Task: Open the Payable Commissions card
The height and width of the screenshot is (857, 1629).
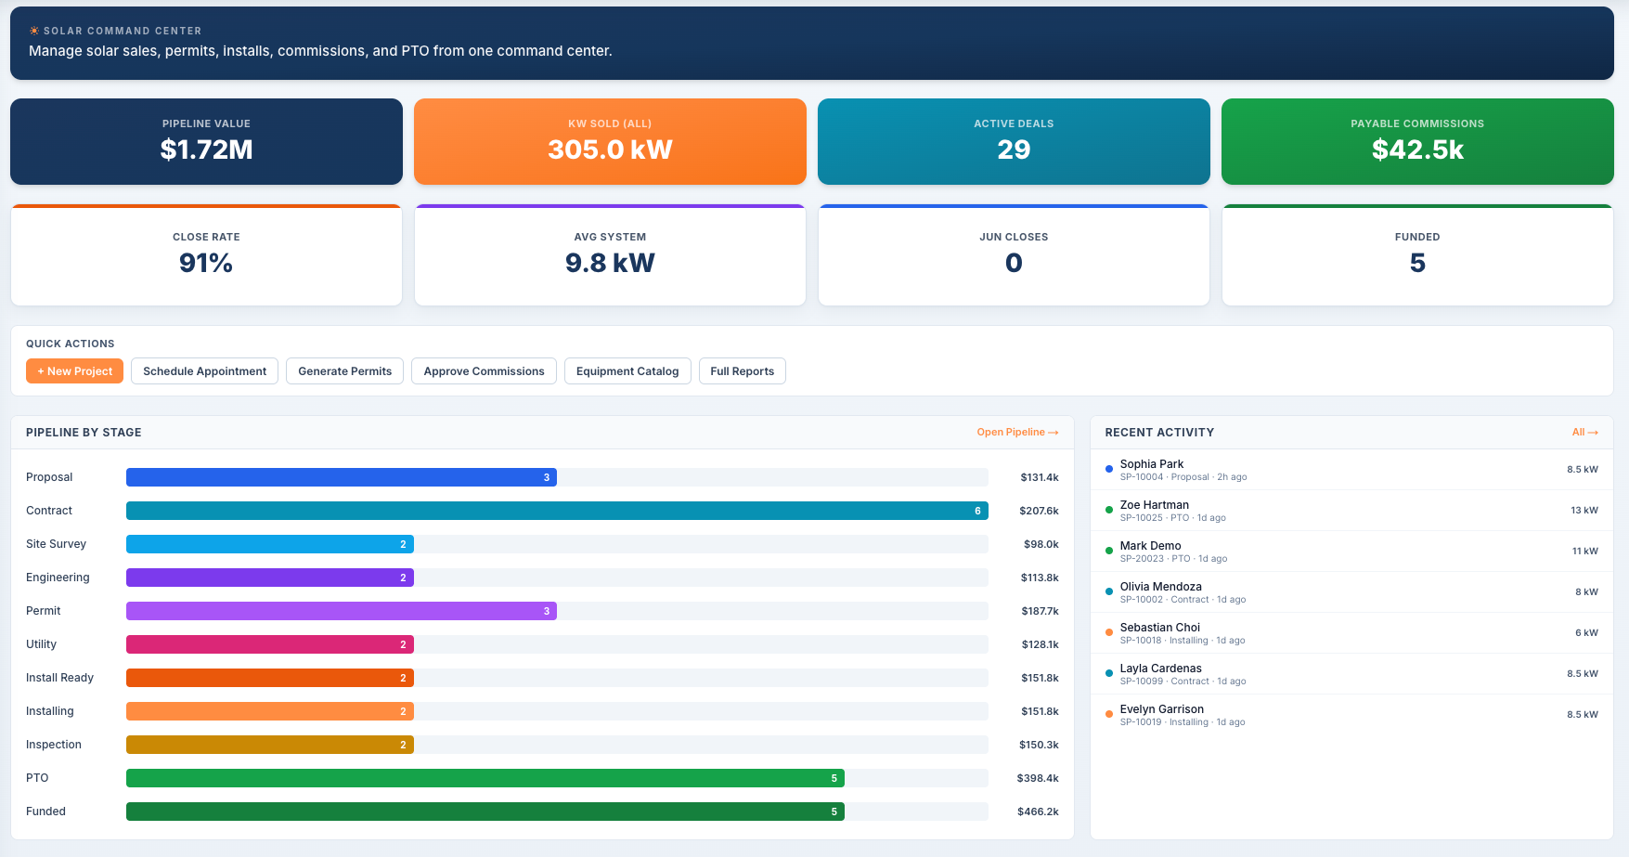Action: click(x=1417, y=141)
